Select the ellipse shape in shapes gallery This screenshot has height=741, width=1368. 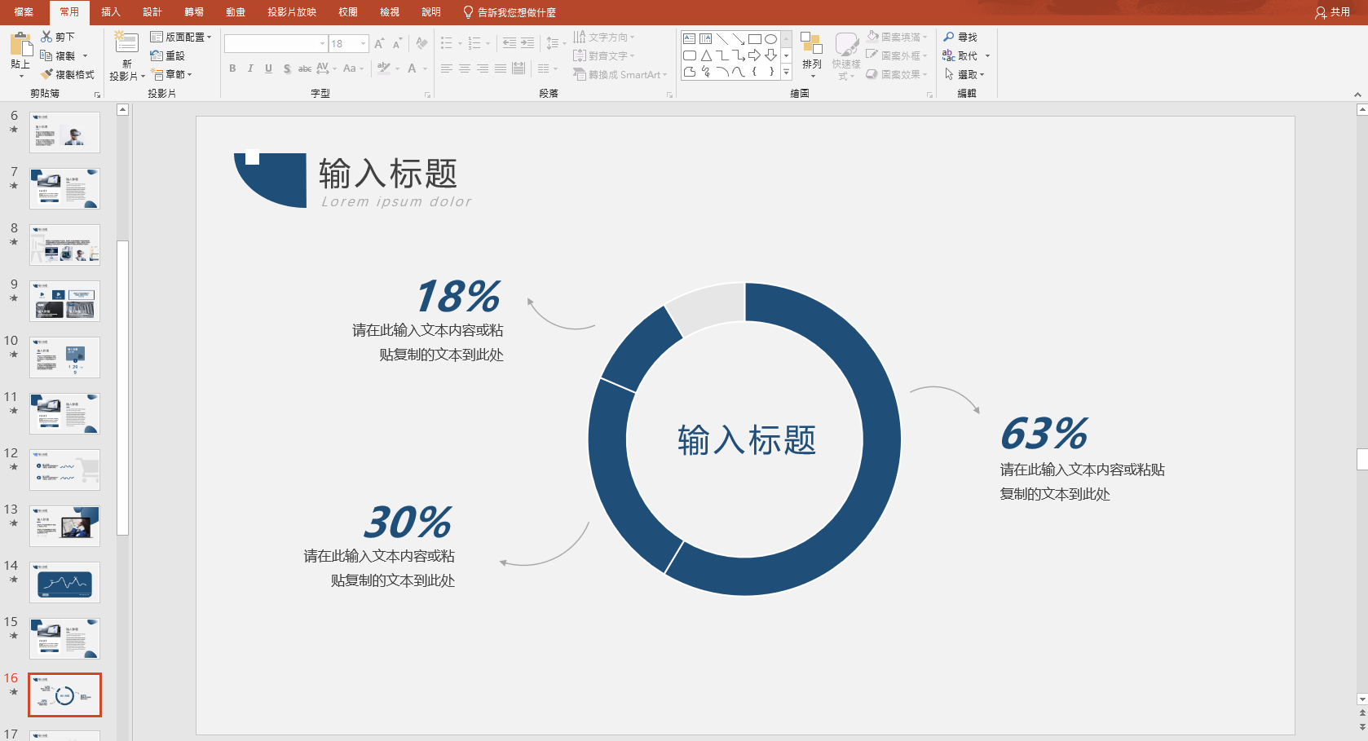(770, 38)
